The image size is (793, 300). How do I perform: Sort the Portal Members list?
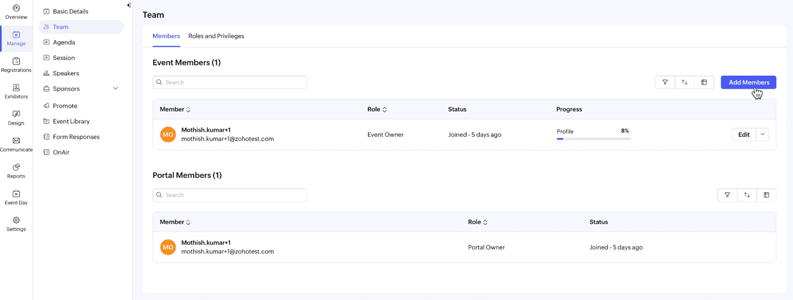747,195
